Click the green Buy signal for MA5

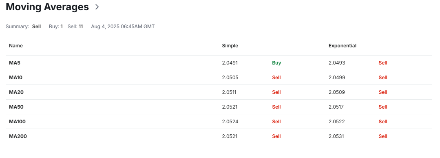pos(276,63)
